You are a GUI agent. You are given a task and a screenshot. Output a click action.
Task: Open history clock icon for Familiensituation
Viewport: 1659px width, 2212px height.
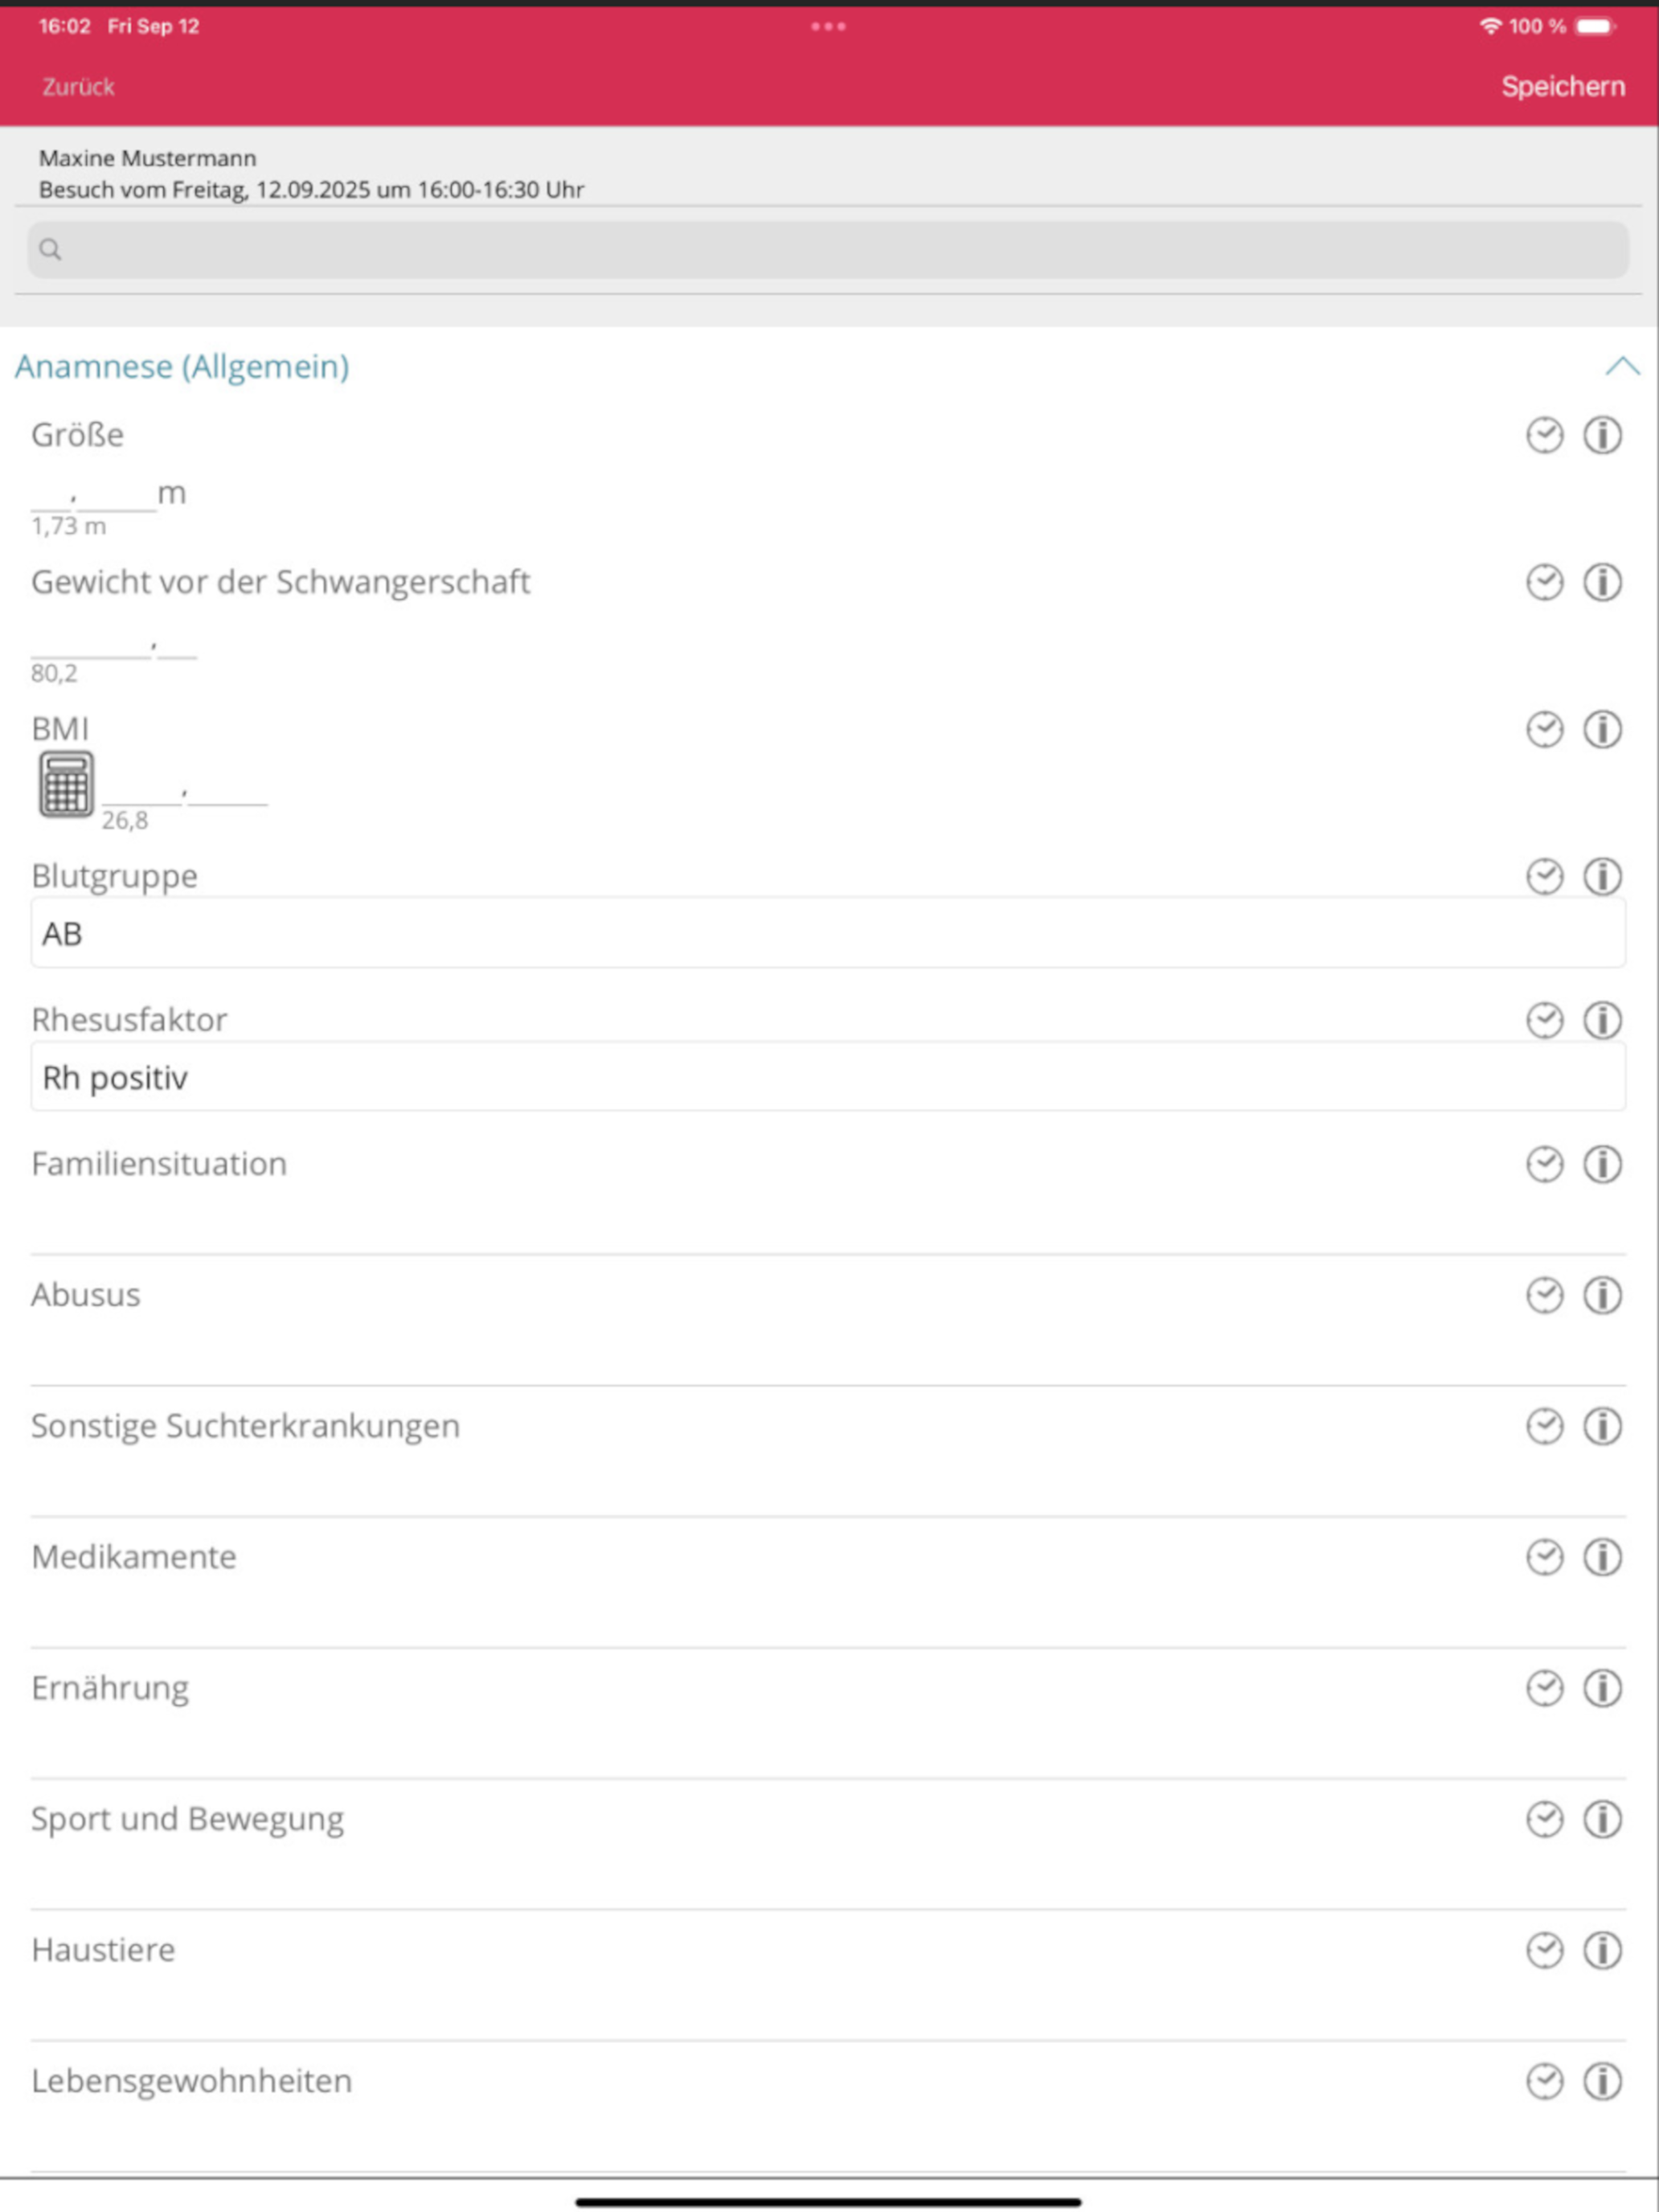click(x=1544, y=1164)
